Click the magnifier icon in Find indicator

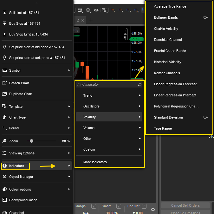139,85
